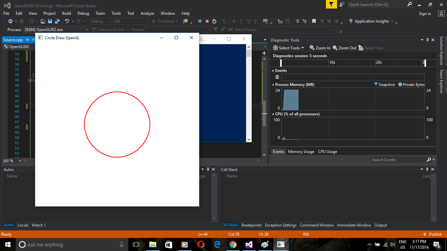This screenshot has width=447, height=251.
Task: Click the notifications flag icon
Action: coord(331,4)
